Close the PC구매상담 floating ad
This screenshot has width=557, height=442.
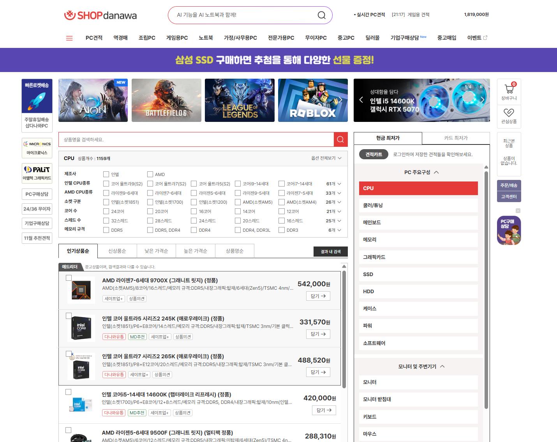pos(518,211)
